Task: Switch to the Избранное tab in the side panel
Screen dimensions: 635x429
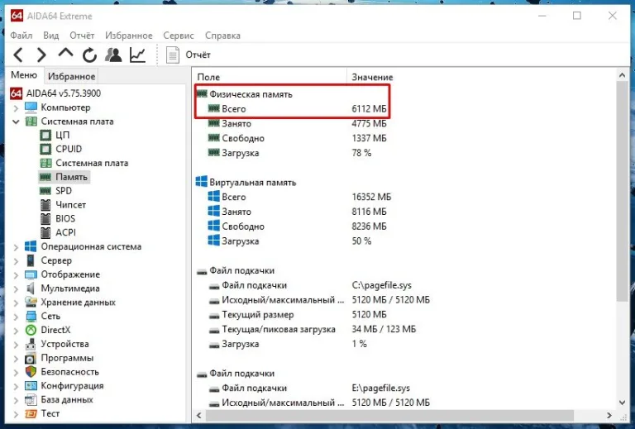Action: tap(71, 76)
